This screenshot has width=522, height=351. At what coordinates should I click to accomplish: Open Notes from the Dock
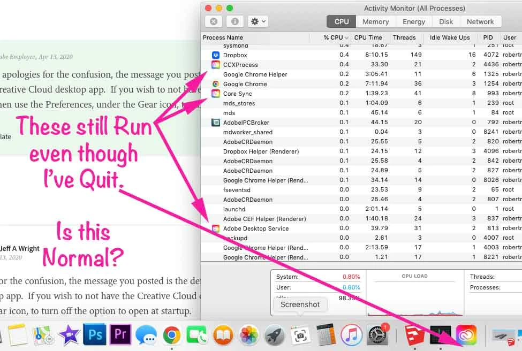17,335
